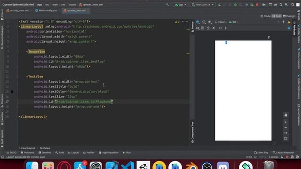The height and width of the screenshot is (169, 301).
Task: Open the Terminal tool window
Action: point(45,153)
